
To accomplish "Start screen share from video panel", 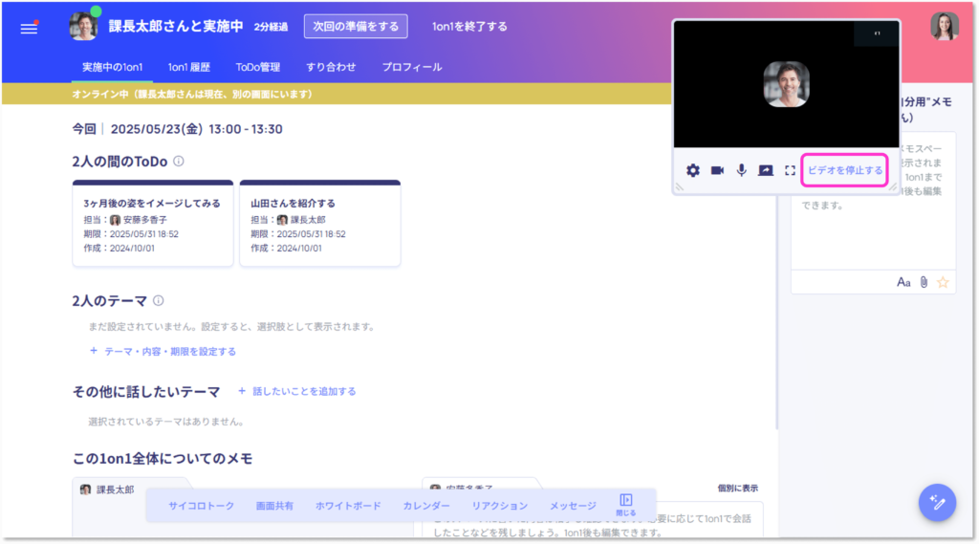I will [766, 170].
